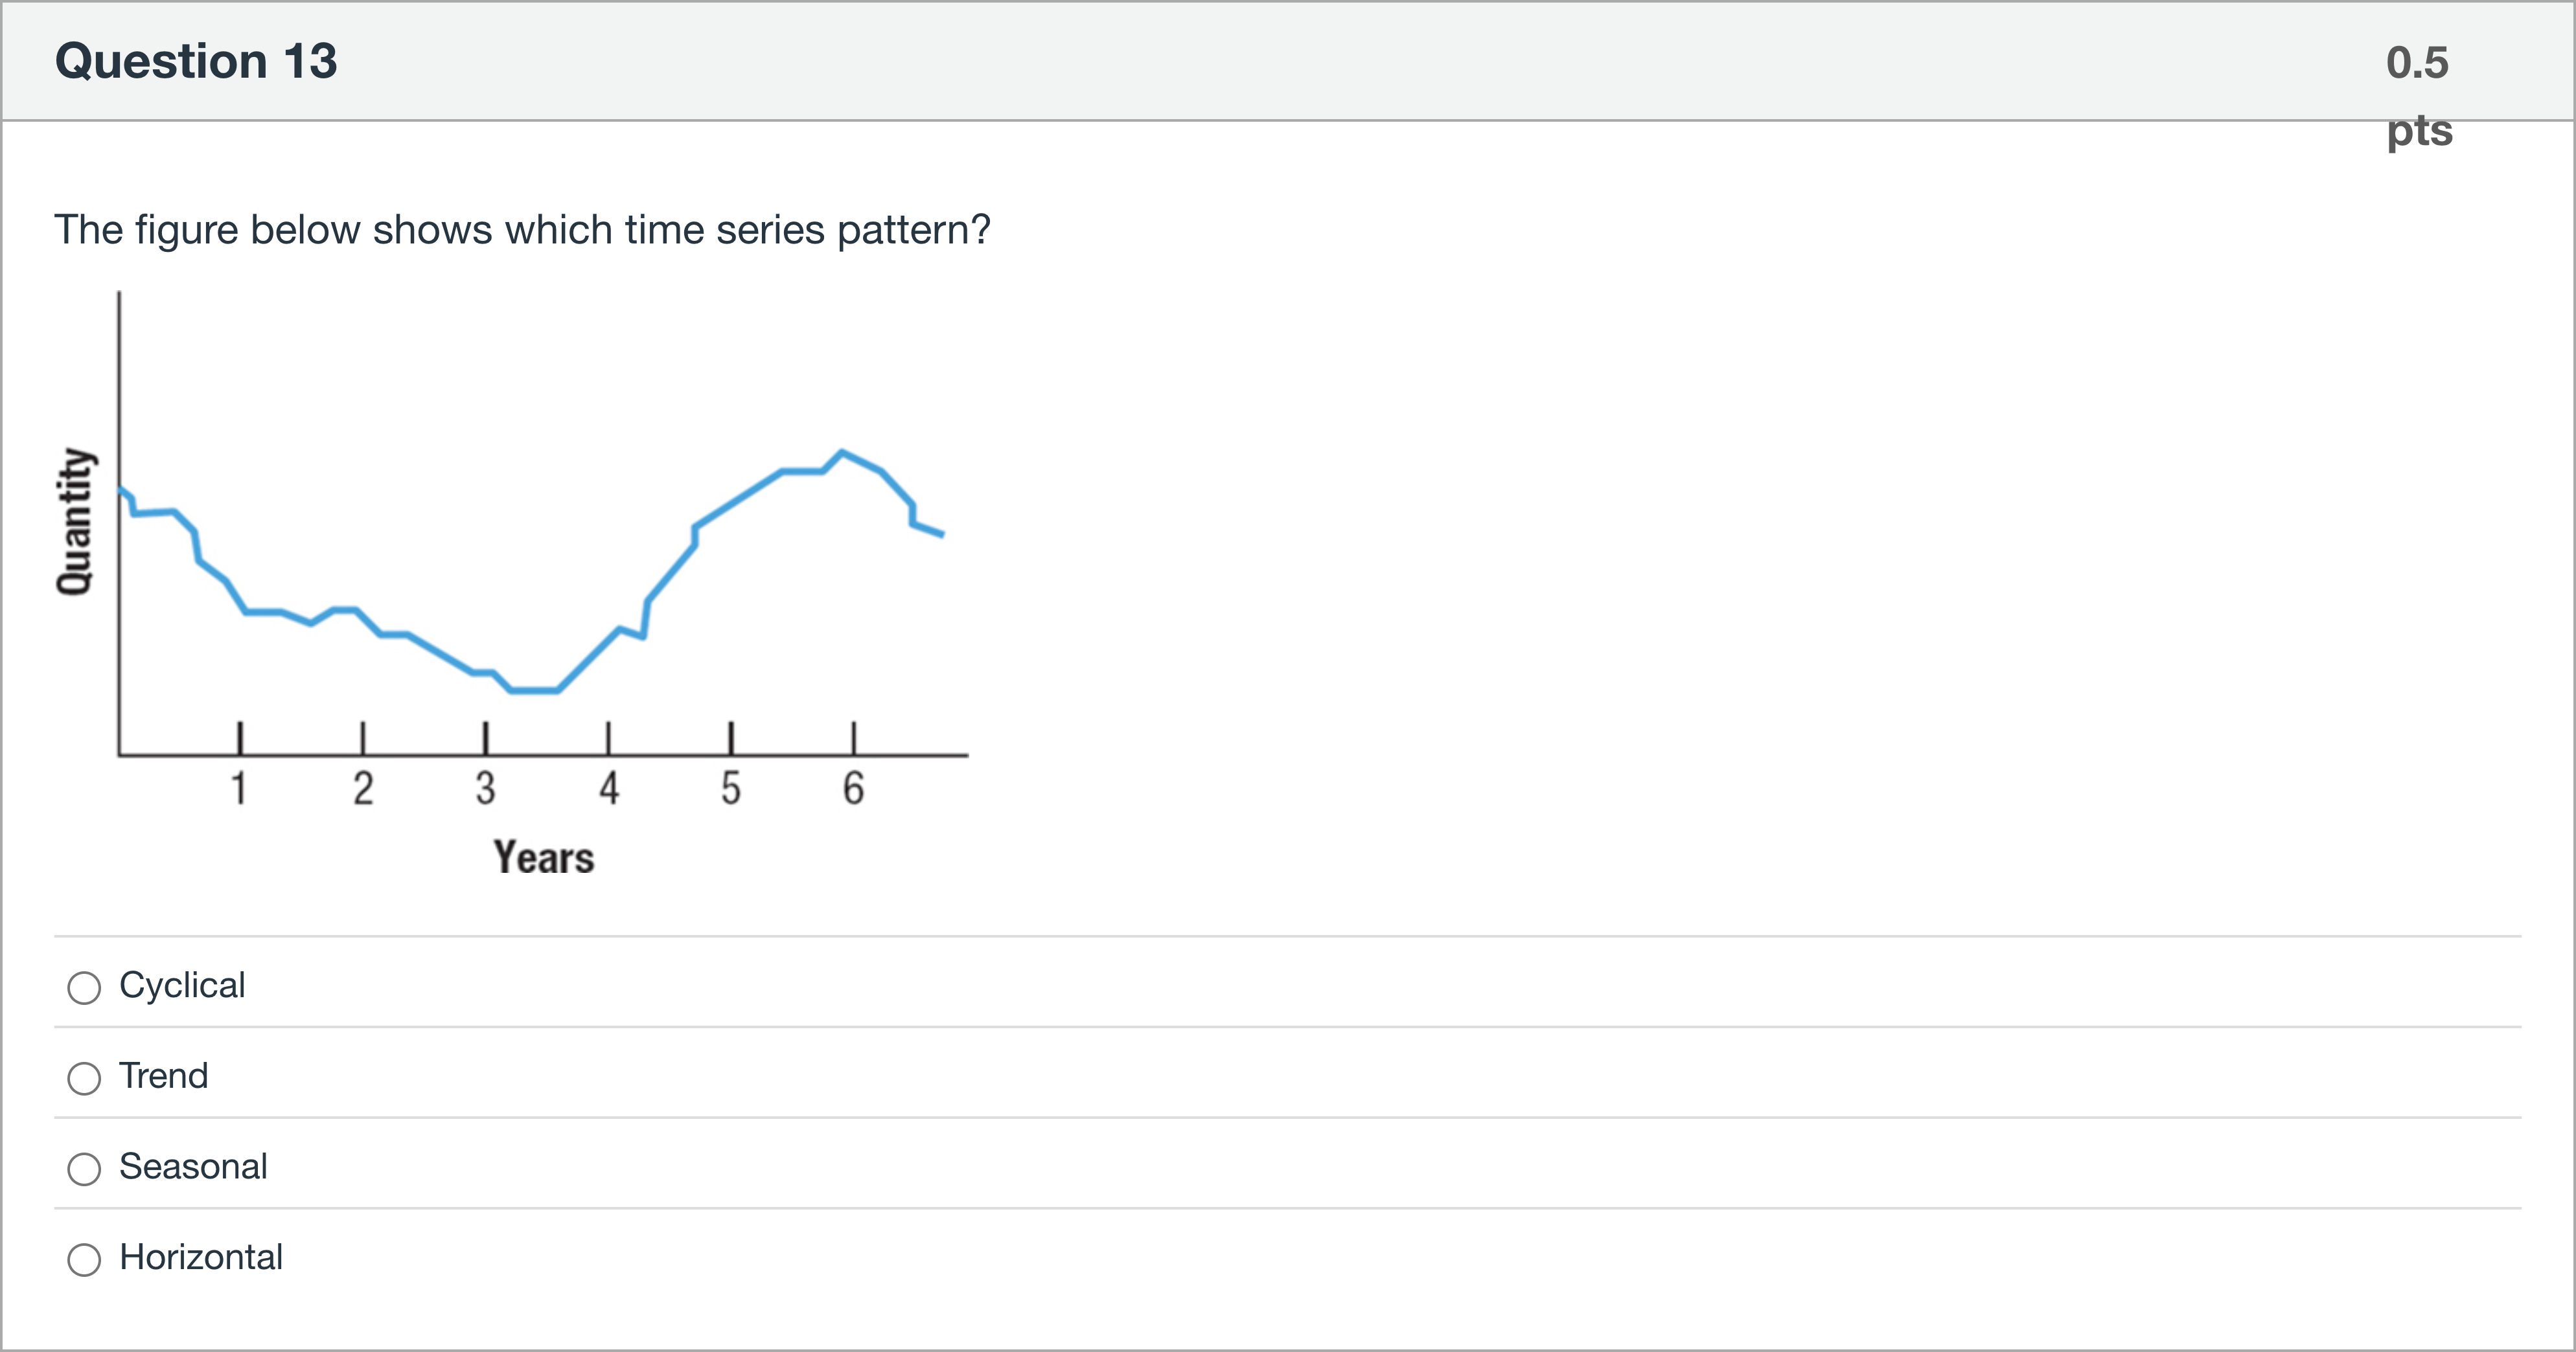
Task: Click the "Horizontal" answer label text
Action: 201,1257
